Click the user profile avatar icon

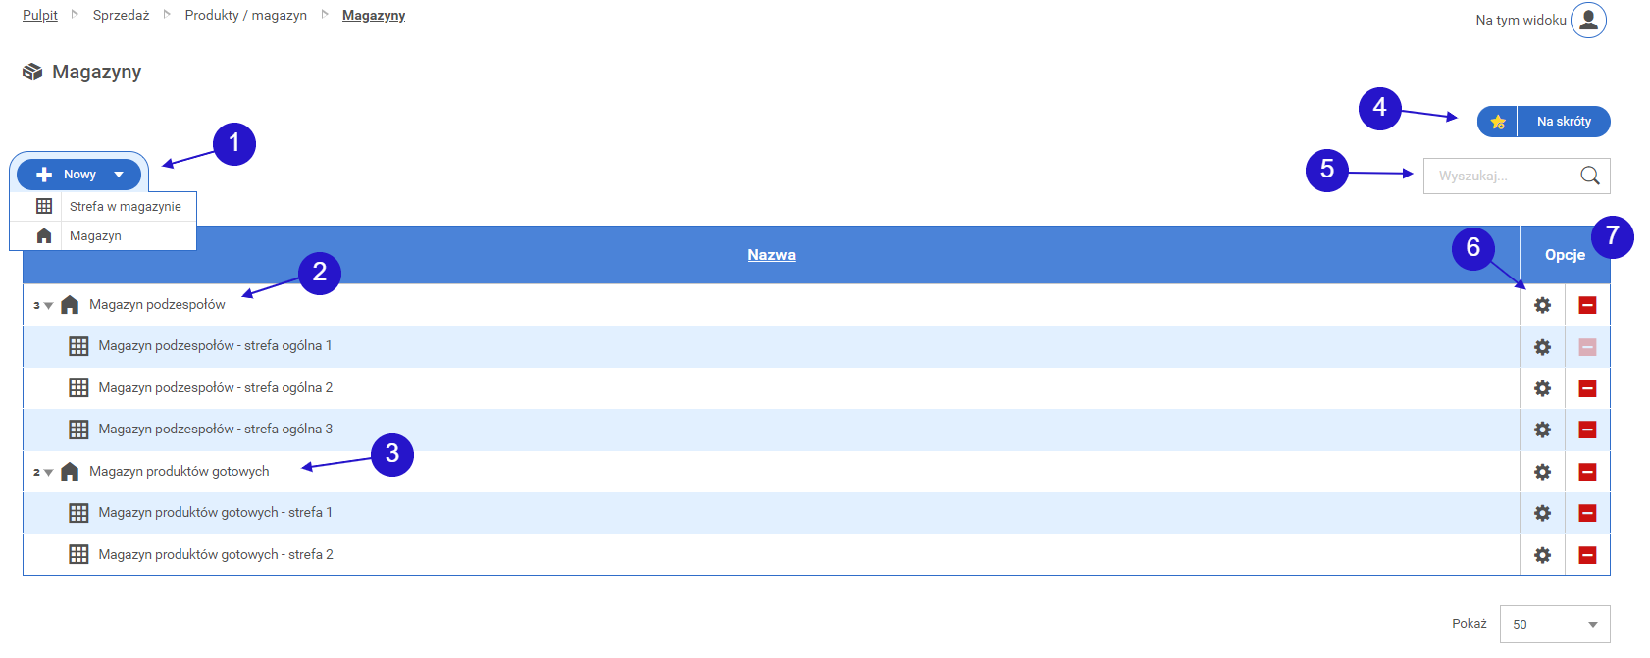click(x=1588, y=20)
